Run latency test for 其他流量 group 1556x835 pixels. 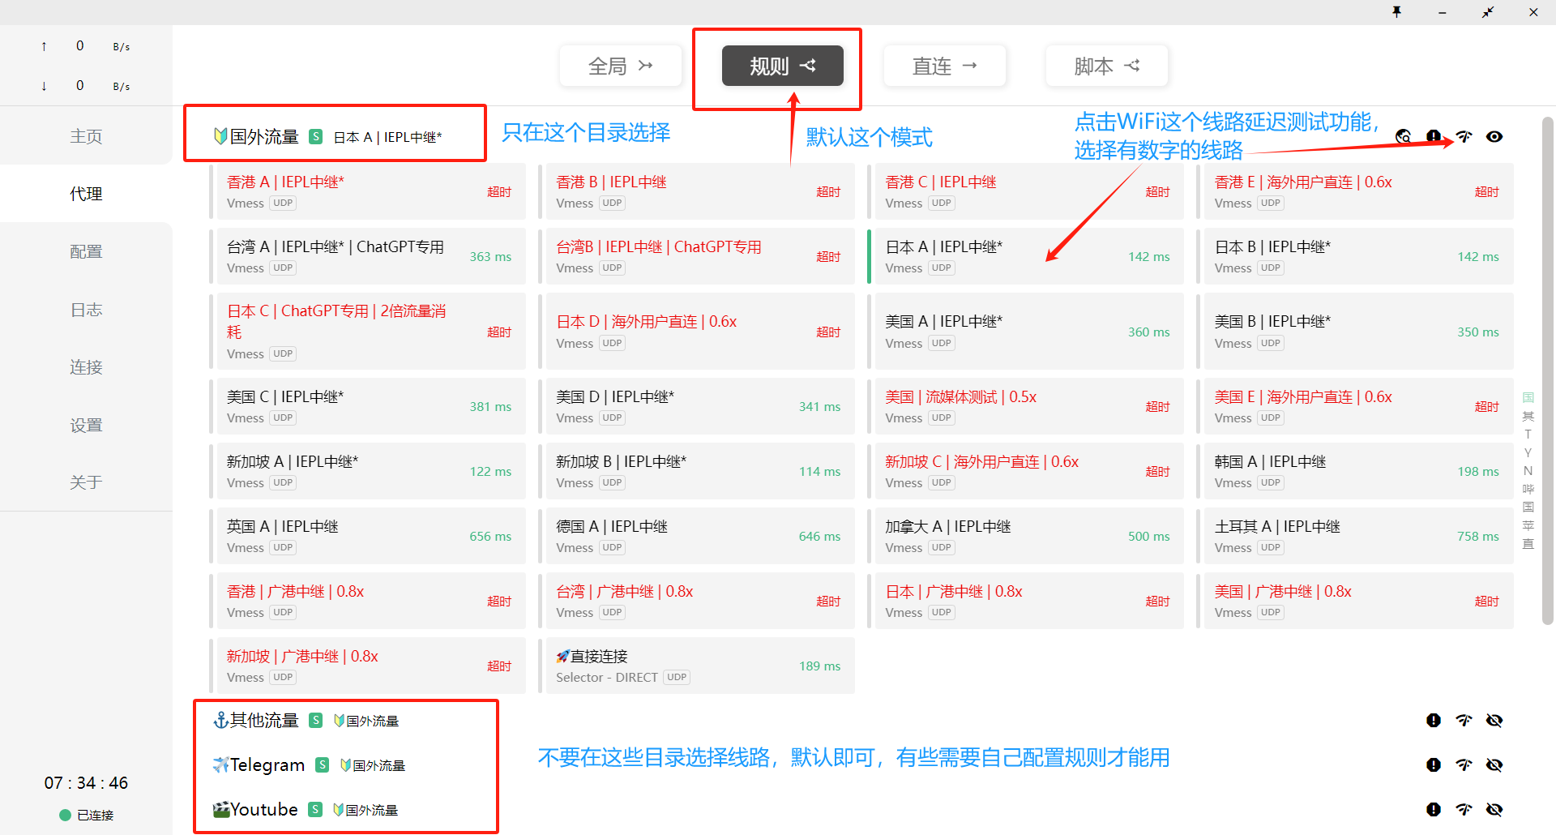tap(1464, 720)
